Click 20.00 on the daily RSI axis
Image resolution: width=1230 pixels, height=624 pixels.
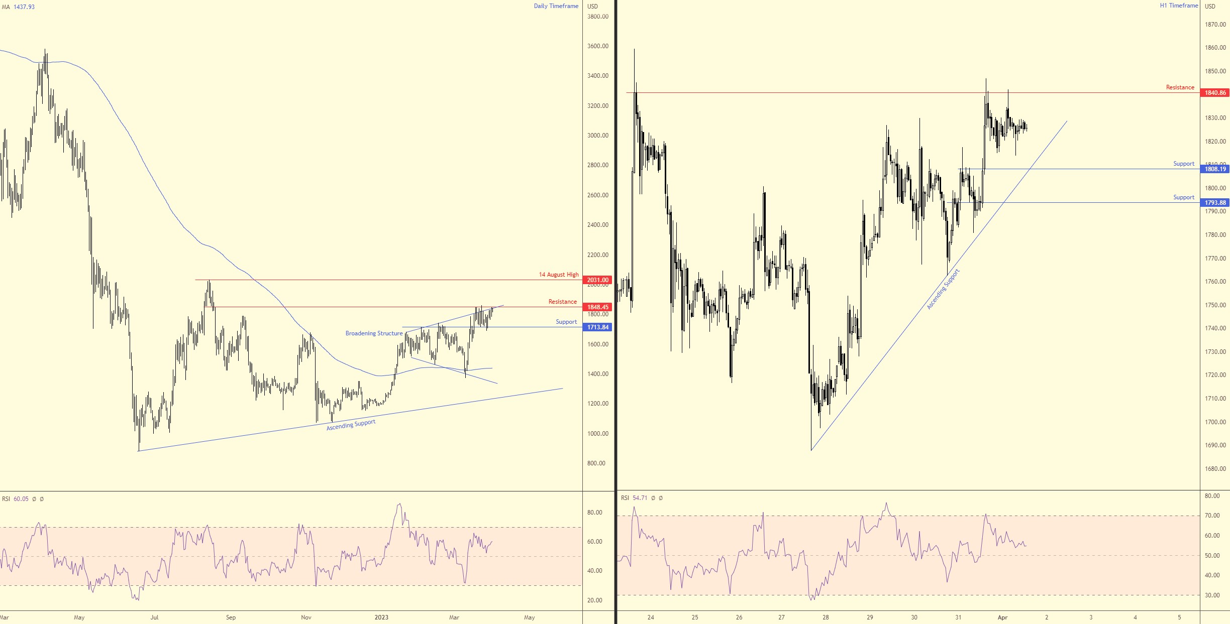tap(594, 600)
